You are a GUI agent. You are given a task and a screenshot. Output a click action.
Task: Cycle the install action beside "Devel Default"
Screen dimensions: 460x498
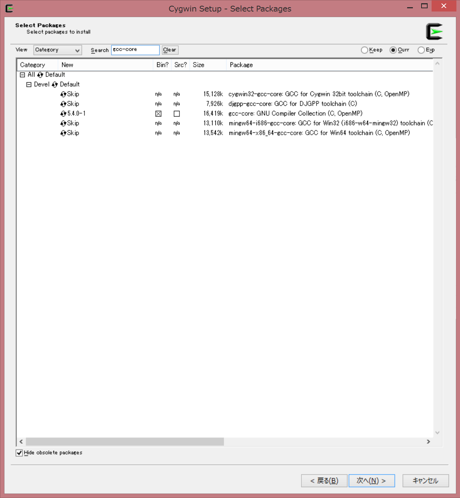[55, 84]
